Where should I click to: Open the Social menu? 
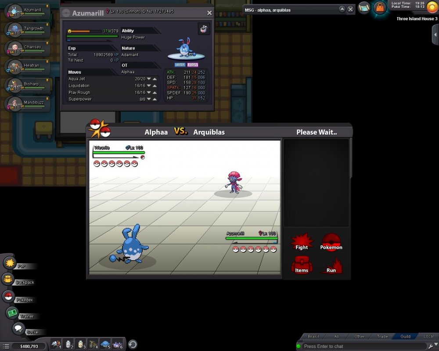18,328
